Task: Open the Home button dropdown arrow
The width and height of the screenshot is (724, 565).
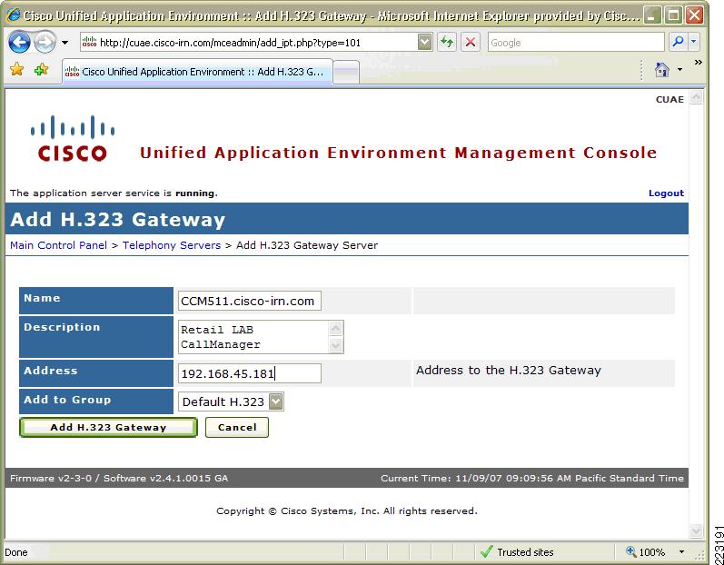Action: click(679, 70)
